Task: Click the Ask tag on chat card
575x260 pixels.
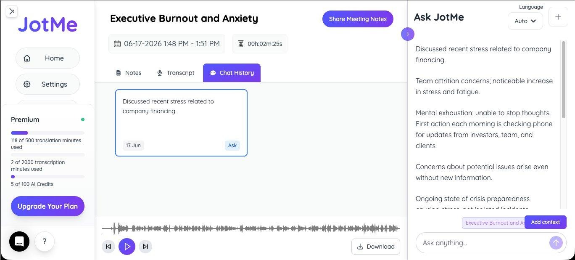Action: 232,146
